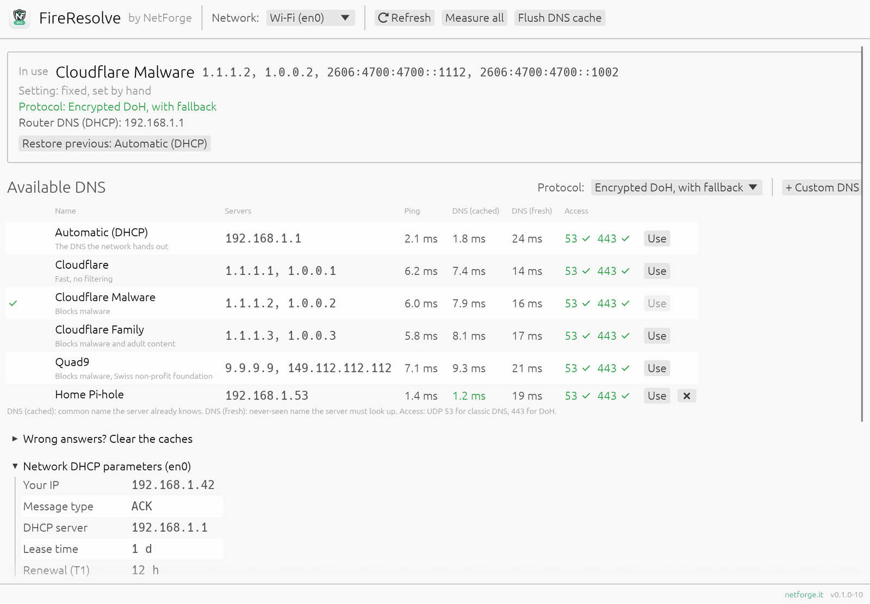
Task: Click the Measure all button
Action: (x=474, y=18)
